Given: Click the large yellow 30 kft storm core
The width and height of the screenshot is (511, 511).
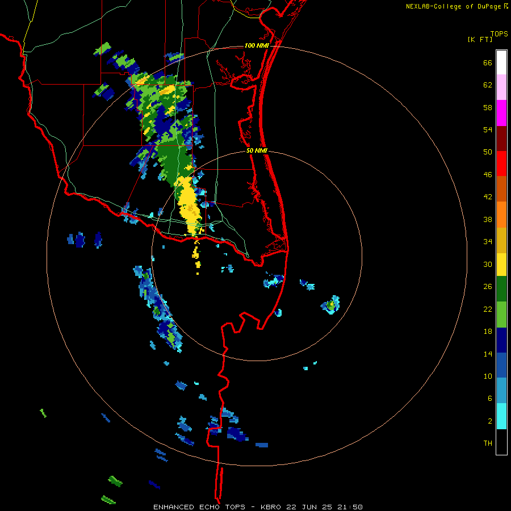Looking at the screenshot, I should pyautogui.click(x=190, y=206).
